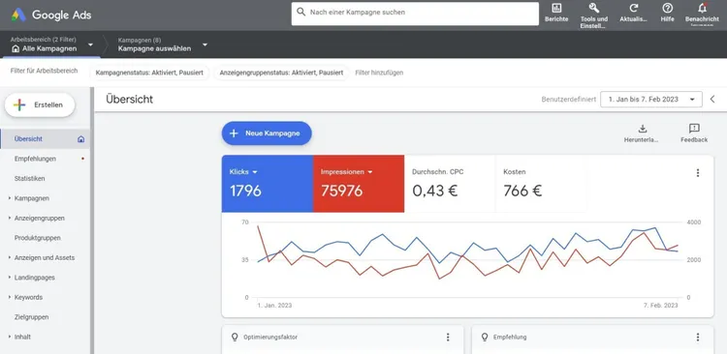Open Empfehlung card three-dot menu
This screenshot has height=354, width=727.
[x=697, y=337]
